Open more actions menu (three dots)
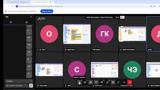Screen dimensions: 160x90 click(x=124, y=82)
